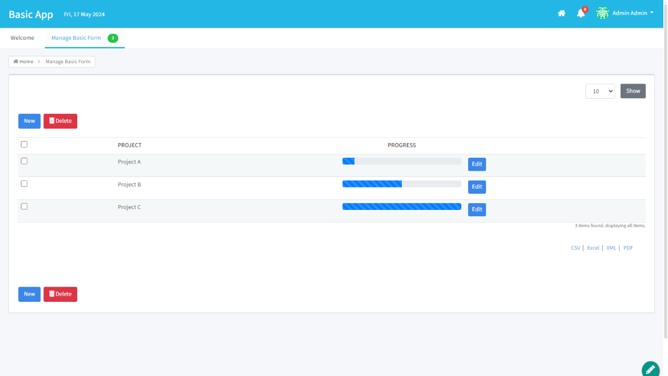This screenshot has width=668, height=376.
Task: Sort by the PROGRESS column header
Action: pyautogui.click(x=402, y=145)
